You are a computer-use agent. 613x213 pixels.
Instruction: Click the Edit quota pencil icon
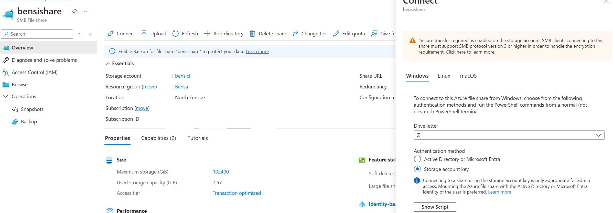tap(336, 34)
